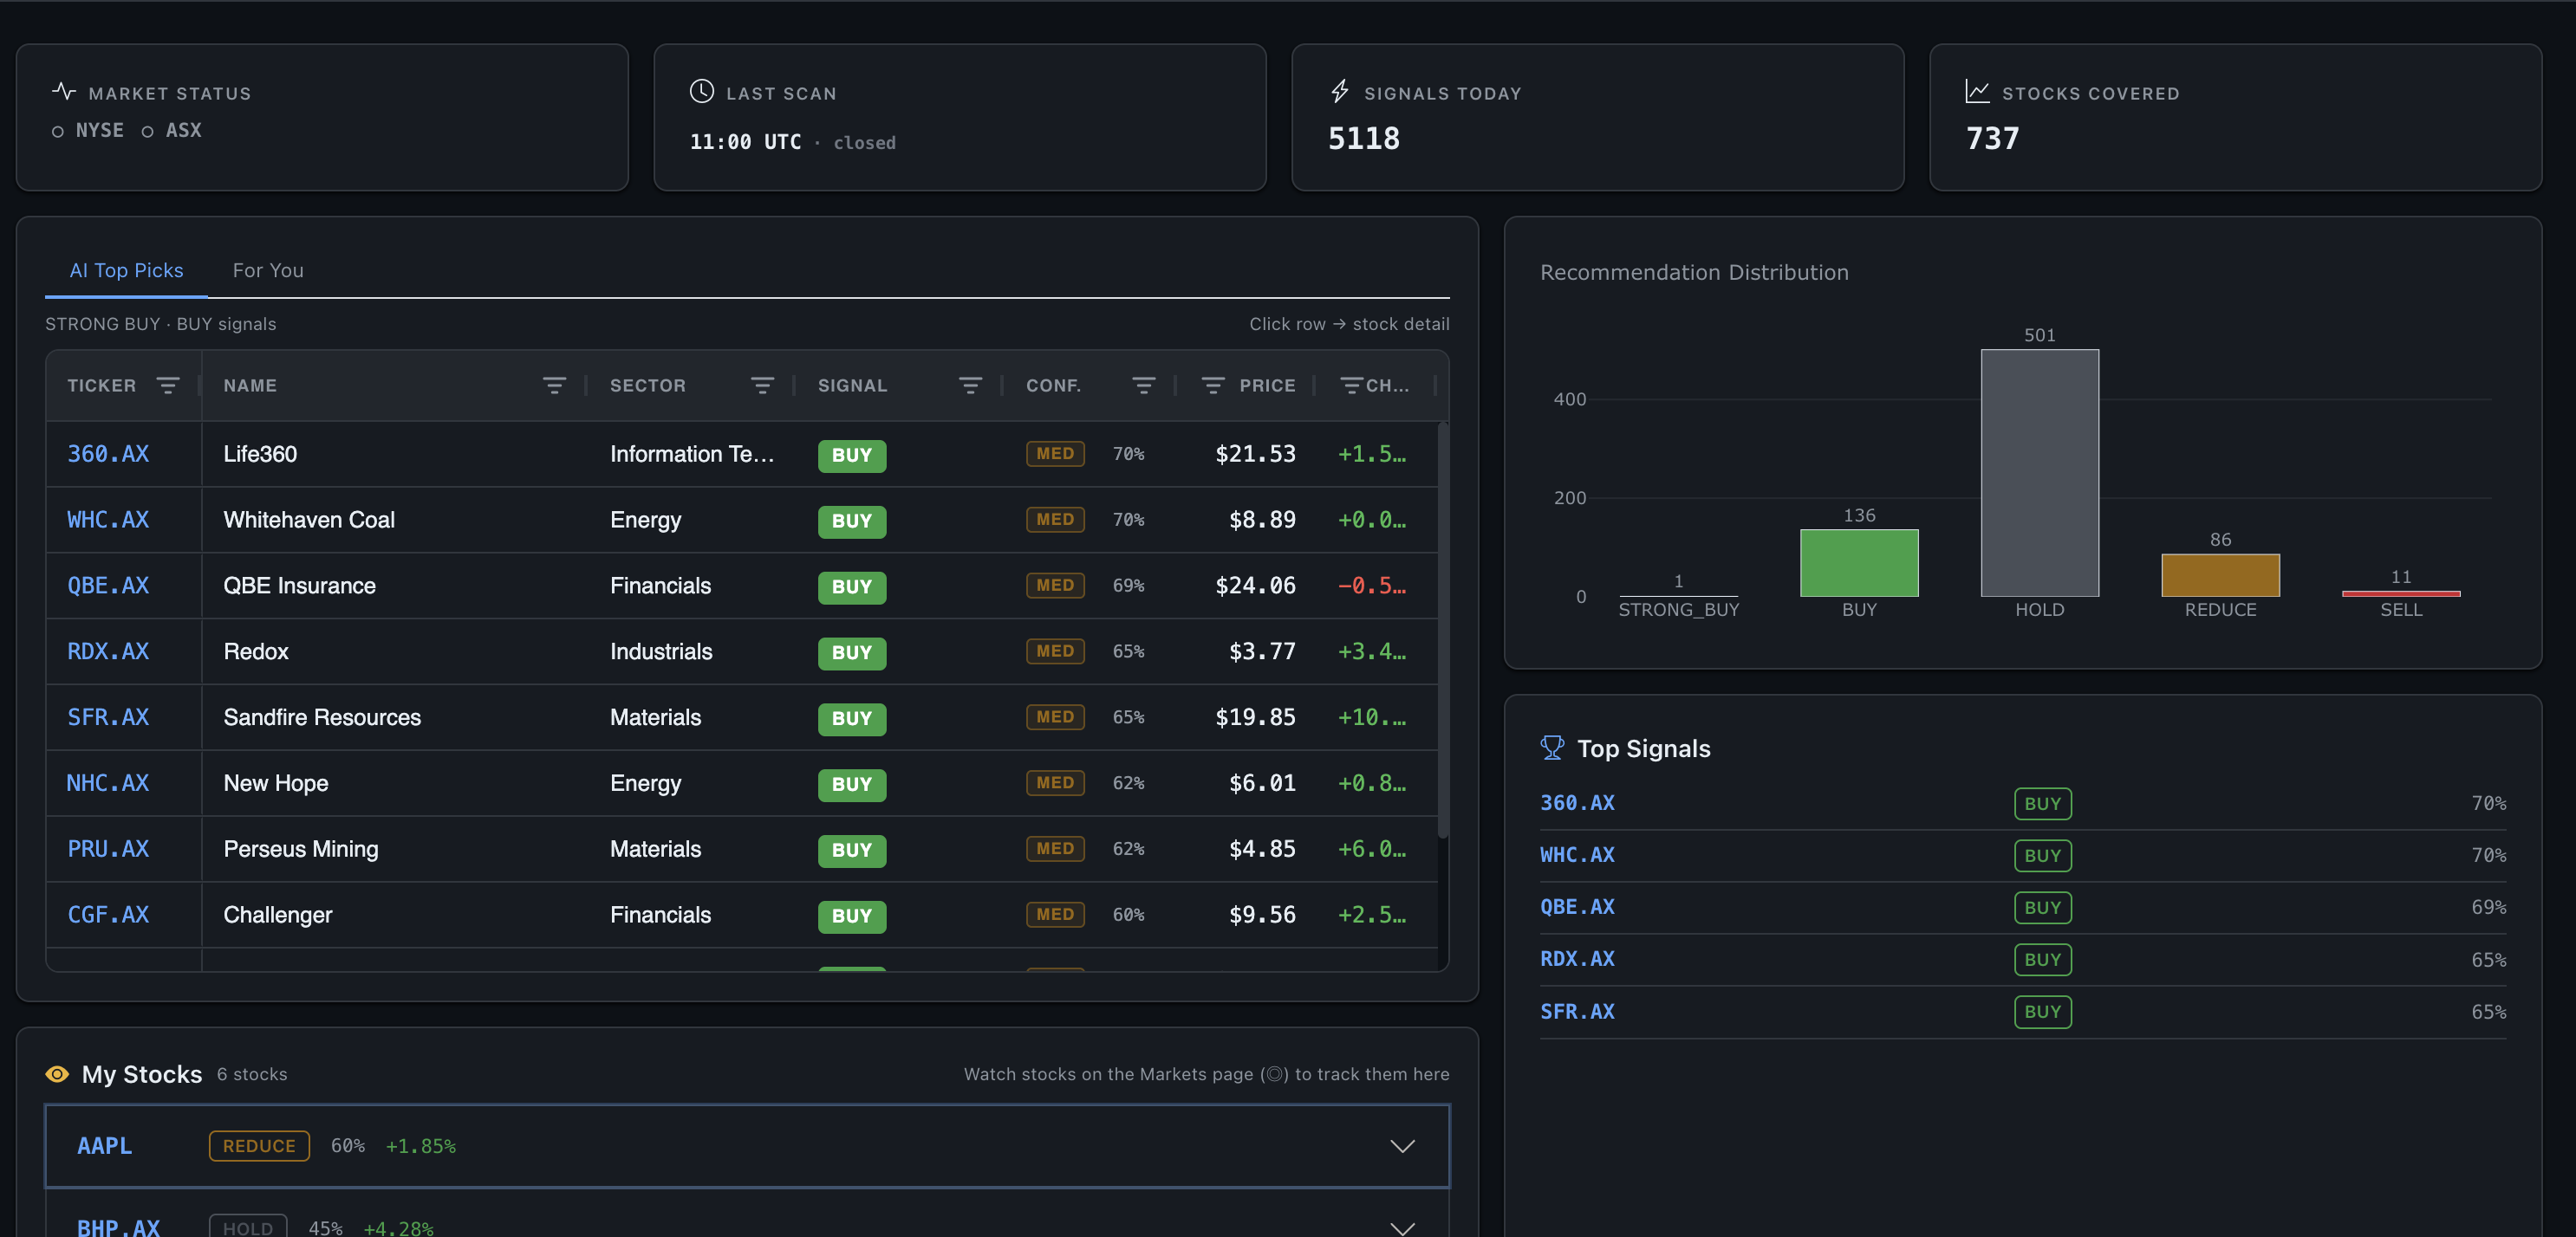Open the NAME column filter menu
Image resolution: width=2576 pixels, height=1237 pixels.
554,385
